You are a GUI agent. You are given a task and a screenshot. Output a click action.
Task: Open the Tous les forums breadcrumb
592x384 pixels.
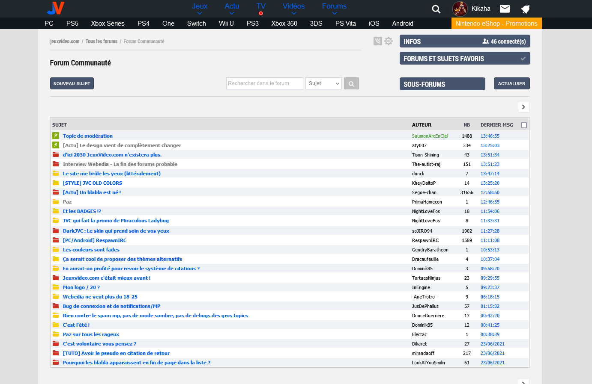102,41
